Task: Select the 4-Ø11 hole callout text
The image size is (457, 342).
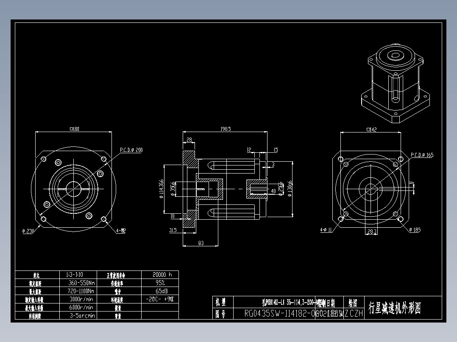Action: tap(325, 229)
